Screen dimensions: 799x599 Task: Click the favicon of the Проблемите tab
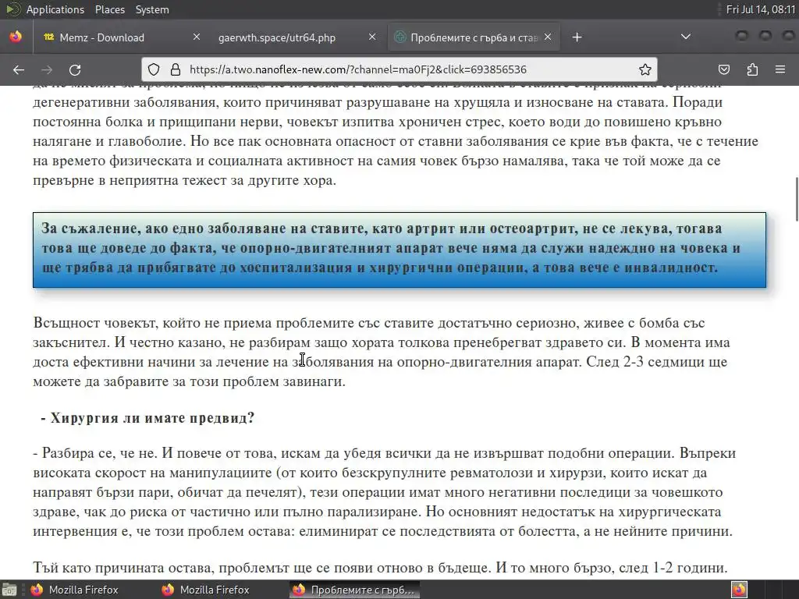pyautogui.click(x=400, y=37)
